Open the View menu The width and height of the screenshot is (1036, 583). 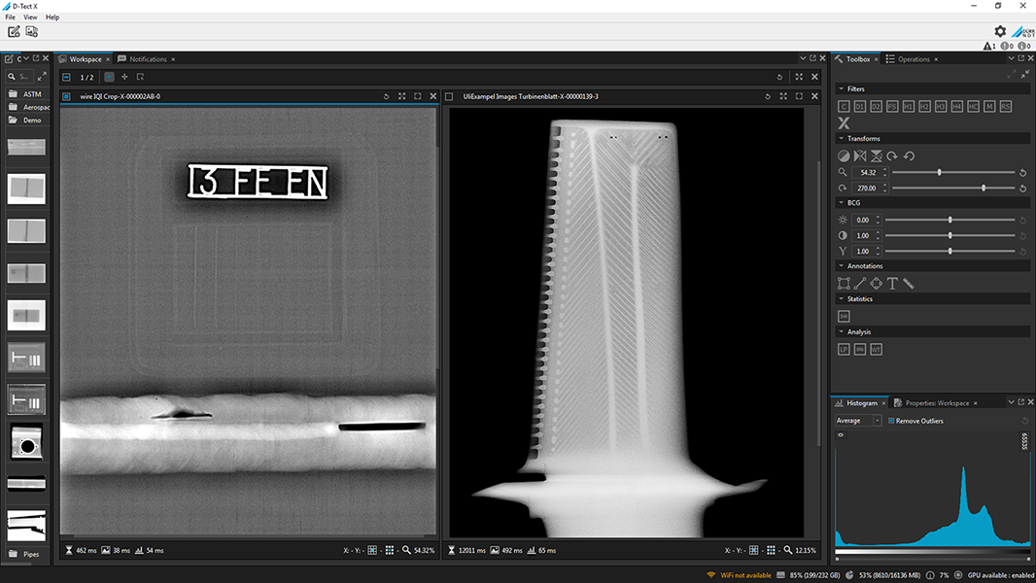coord(30,17)
